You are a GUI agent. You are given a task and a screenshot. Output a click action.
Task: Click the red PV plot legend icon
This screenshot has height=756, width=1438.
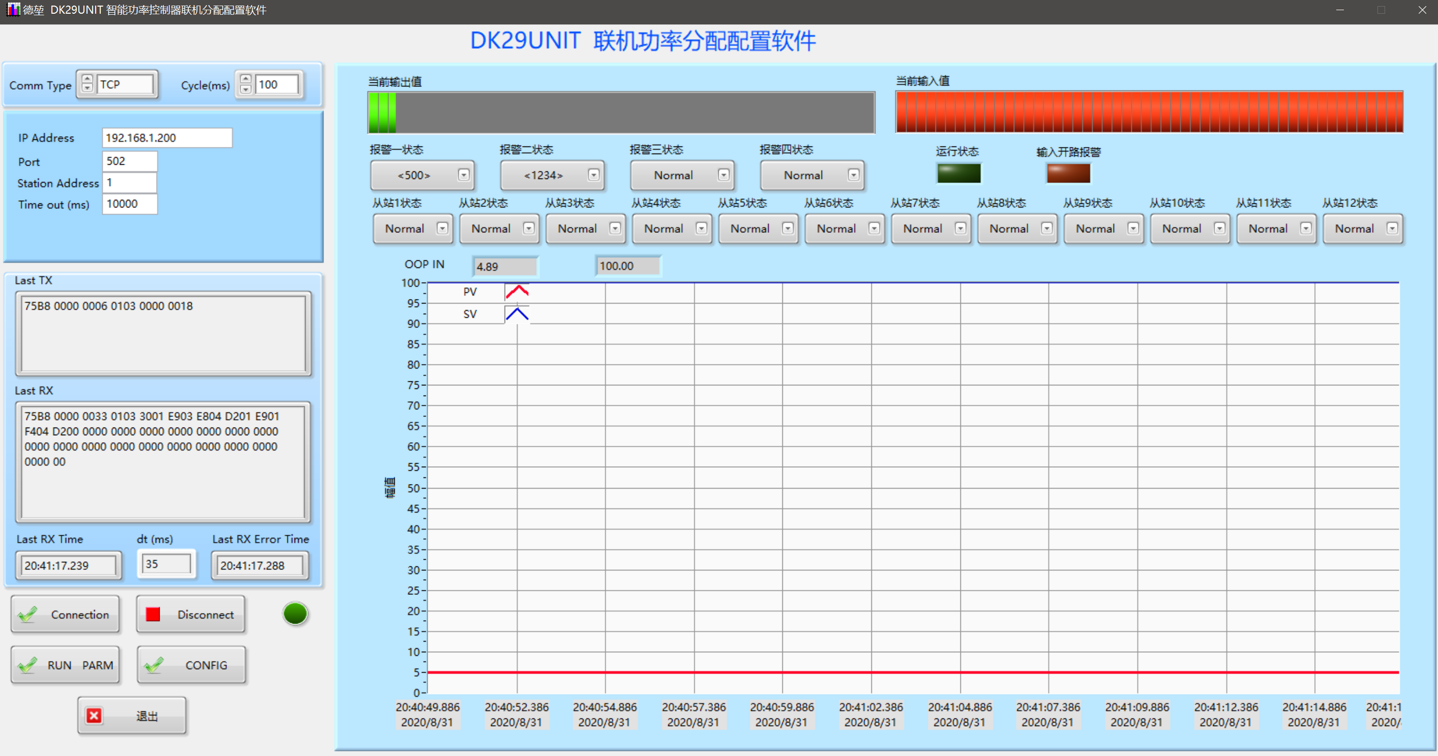pyautogui.click(x=517, y=292)
